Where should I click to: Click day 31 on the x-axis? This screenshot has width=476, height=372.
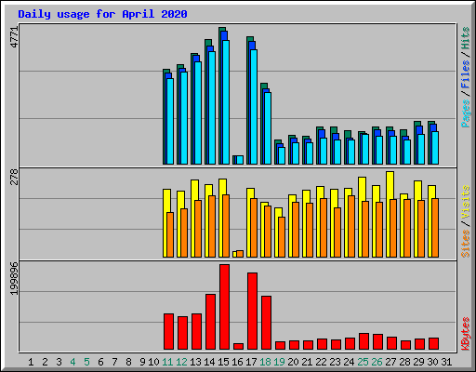446,362
